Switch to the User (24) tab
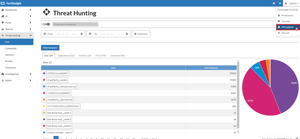Screen dimensions: 300x139 coord(49,56)
